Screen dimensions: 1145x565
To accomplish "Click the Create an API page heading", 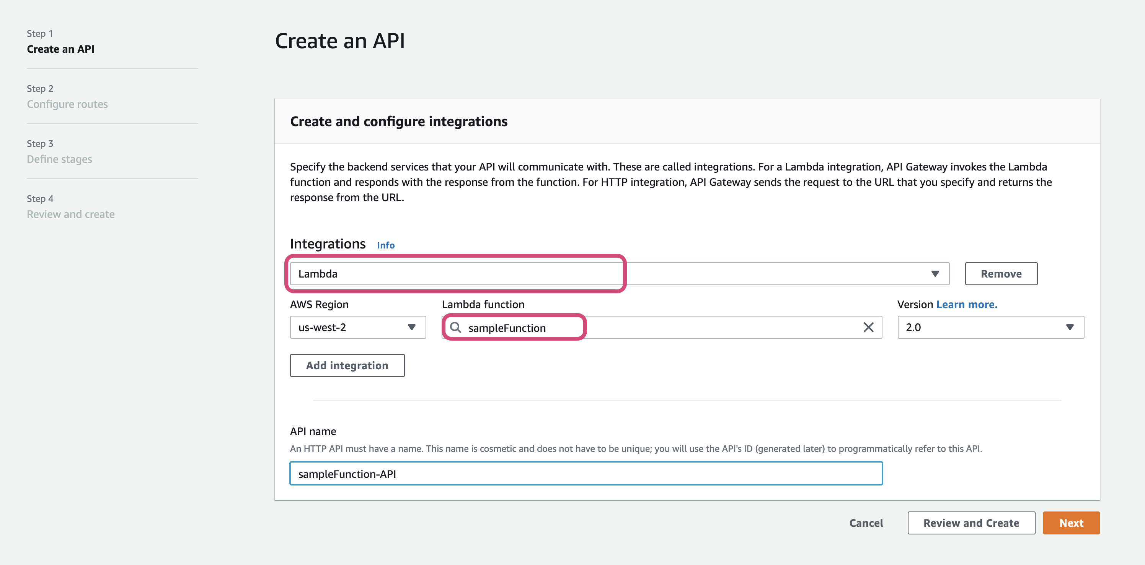I will 339,41.
